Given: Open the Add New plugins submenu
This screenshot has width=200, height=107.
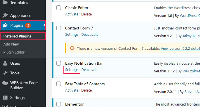Looking at the screenshot, I should pyautogui.click(x=11, y=44).
